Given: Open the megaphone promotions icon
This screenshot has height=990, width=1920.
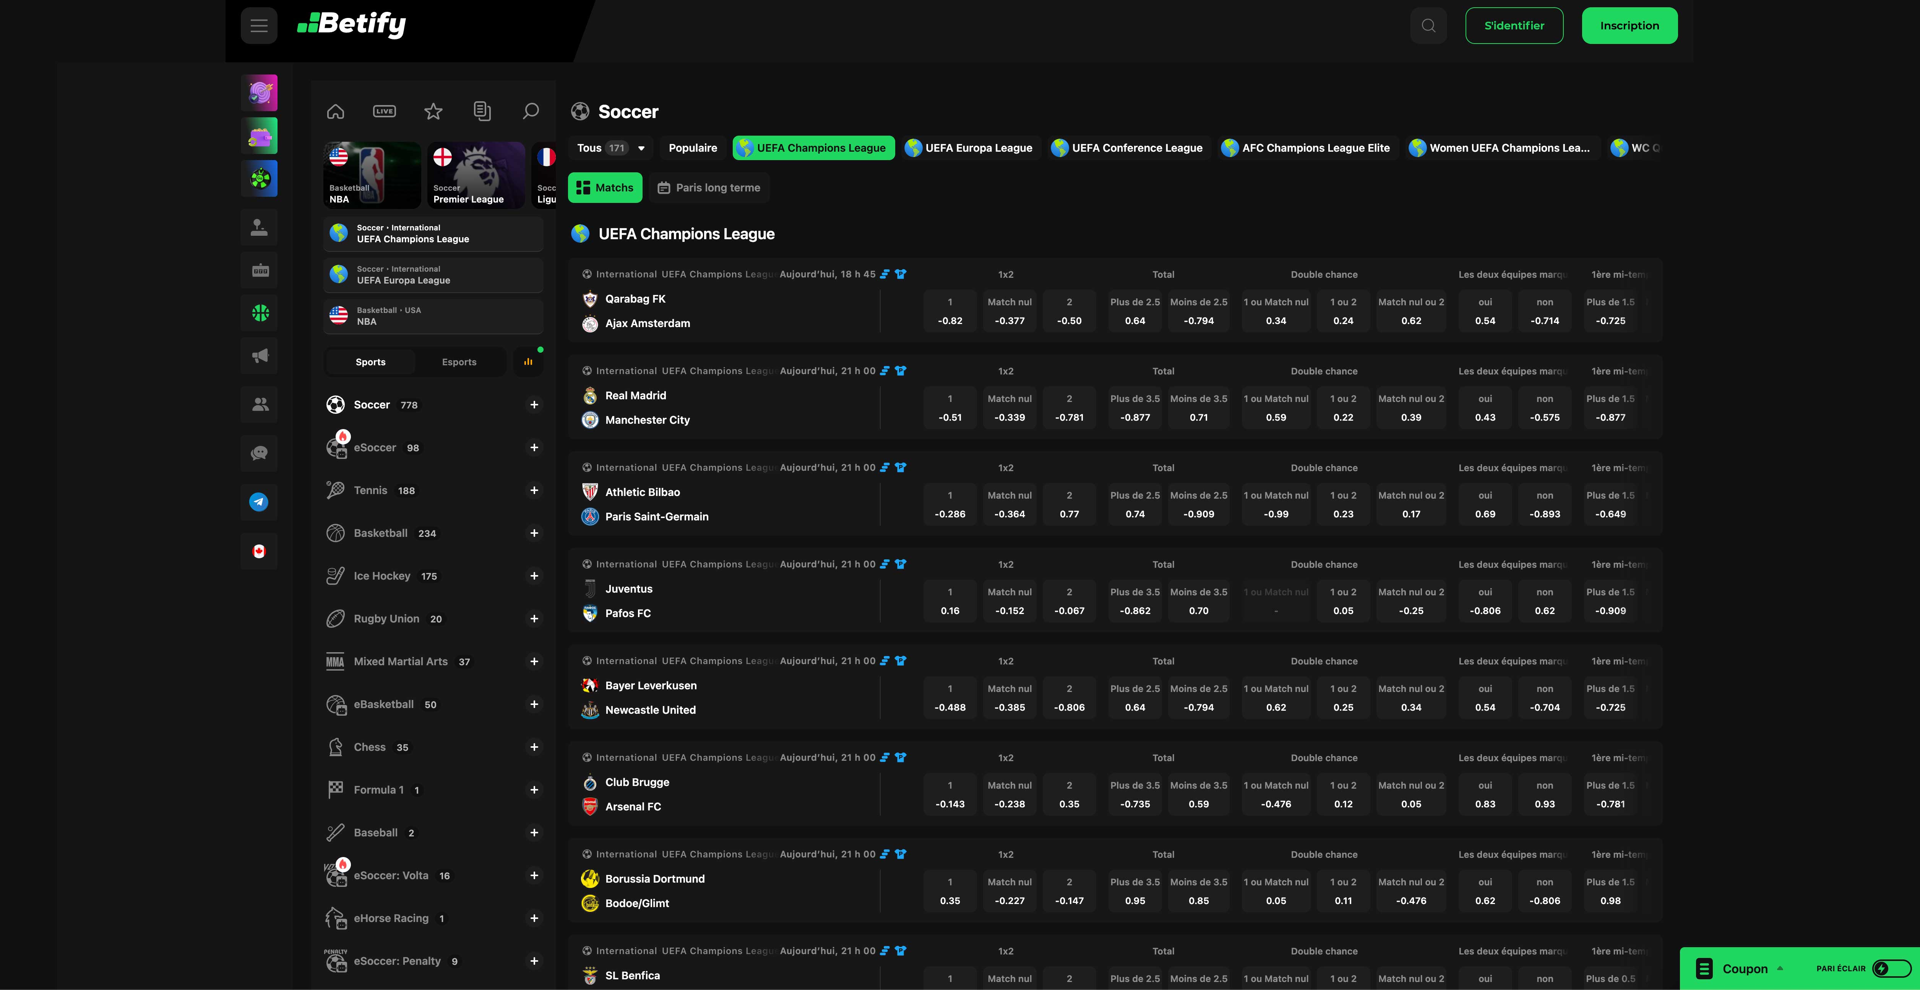Looking at the screenshot, I should (x=259, y=355).
